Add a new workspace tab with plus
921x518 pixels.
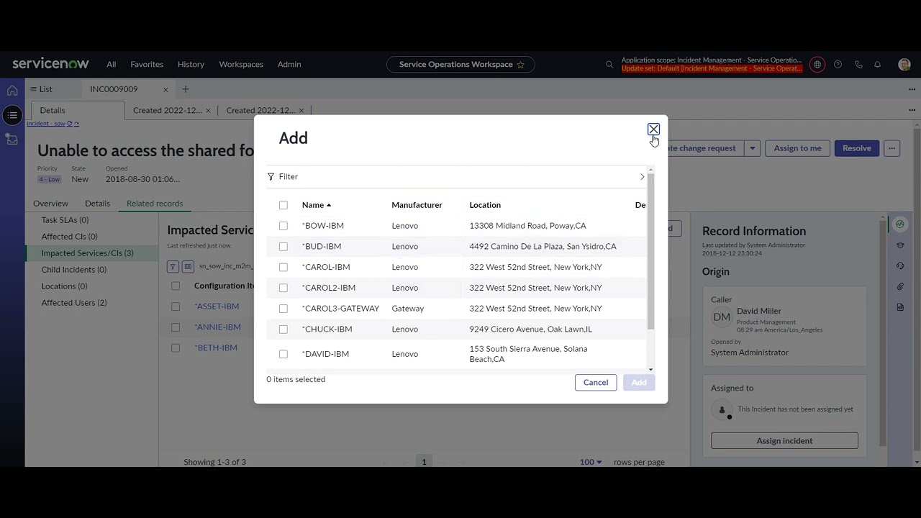click(186, 89)
